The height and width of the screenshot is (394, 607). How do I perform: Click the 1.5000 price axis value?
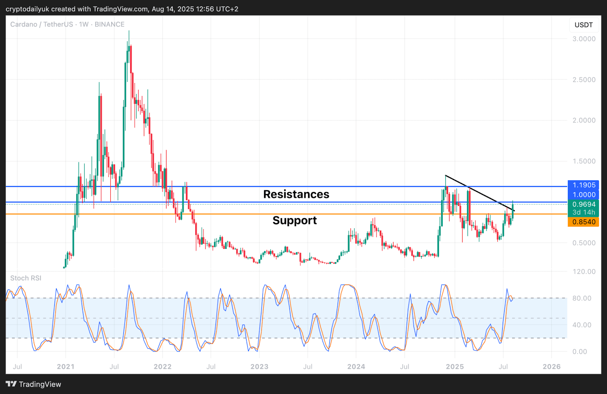tap(584, 161)
